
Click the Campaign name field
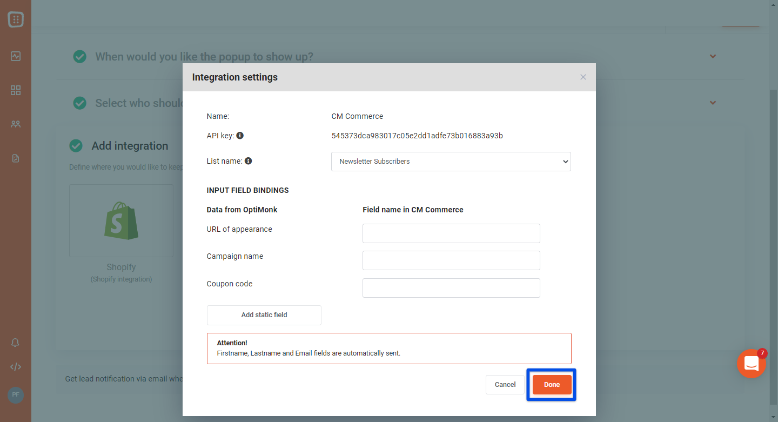[x=451, y=260]
